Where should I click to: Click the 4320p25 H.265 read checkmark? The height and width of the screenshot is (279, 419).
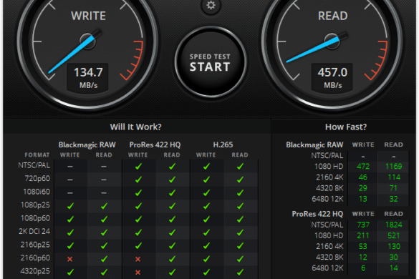[x=240, y=272]
